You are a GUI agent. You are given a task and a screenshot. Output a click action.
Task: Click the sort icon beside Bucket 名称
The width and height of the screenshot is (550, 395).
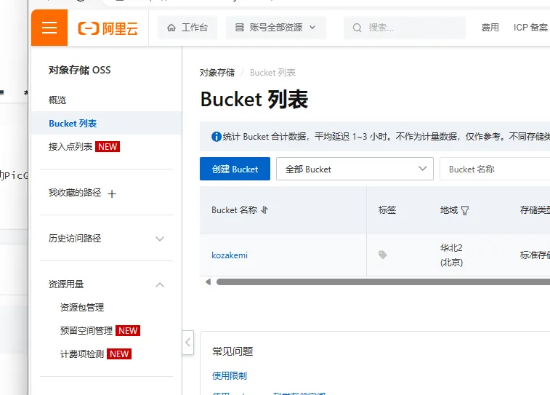pyautogui.click(x=264, y=210)
